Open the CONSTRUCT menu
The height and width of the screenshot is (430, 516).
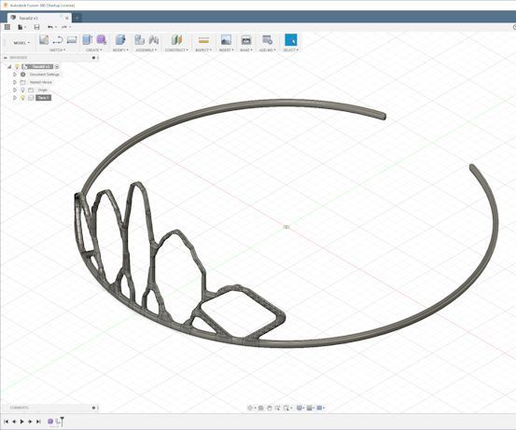(176, 50)
